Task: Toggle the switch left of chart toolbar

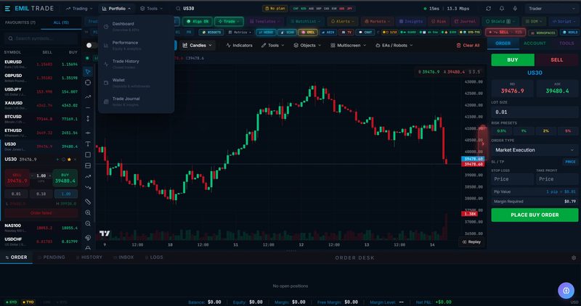Action: tap(90, 45)
